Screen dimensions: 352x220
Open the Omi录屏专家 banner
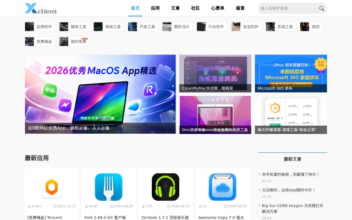click(x=215, y=115)
